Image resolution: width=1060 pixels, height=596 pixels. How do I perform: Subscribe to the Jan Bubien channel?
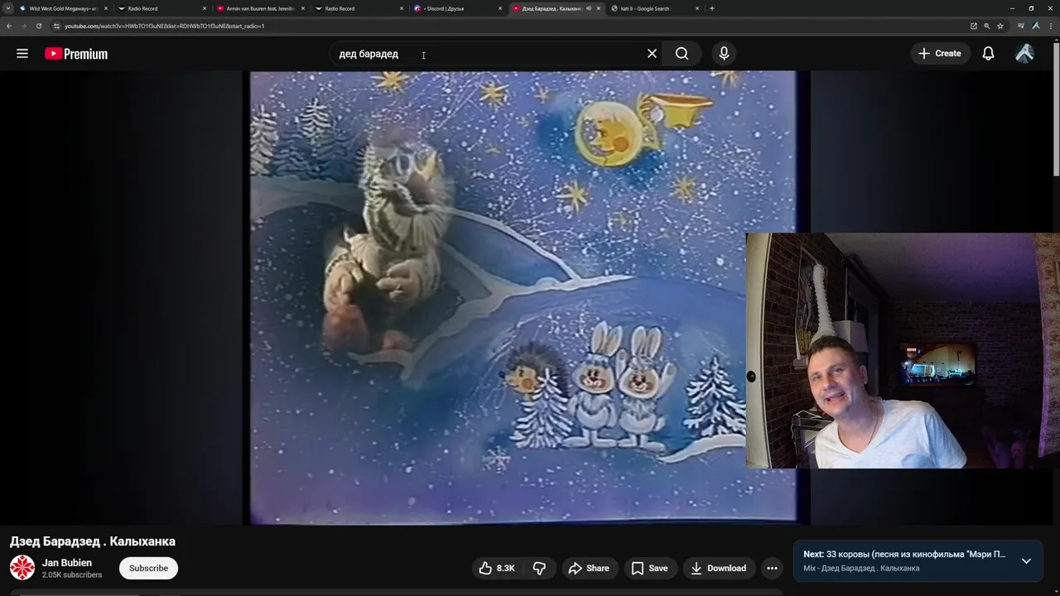click(148, 568)
